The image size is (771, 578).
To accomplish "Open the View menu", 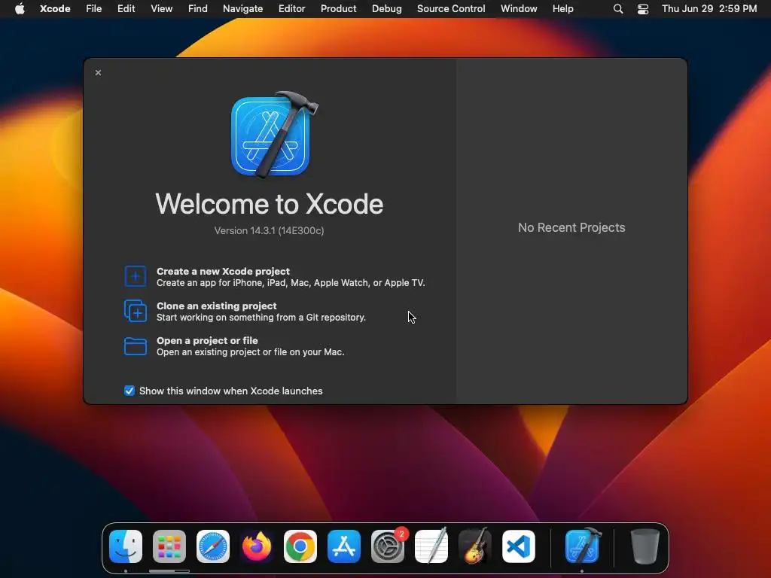I will 162,8.
